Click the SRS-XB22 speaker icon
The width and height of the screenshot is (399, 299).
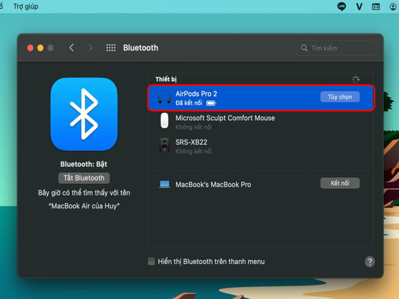click(x=164, y=145)
